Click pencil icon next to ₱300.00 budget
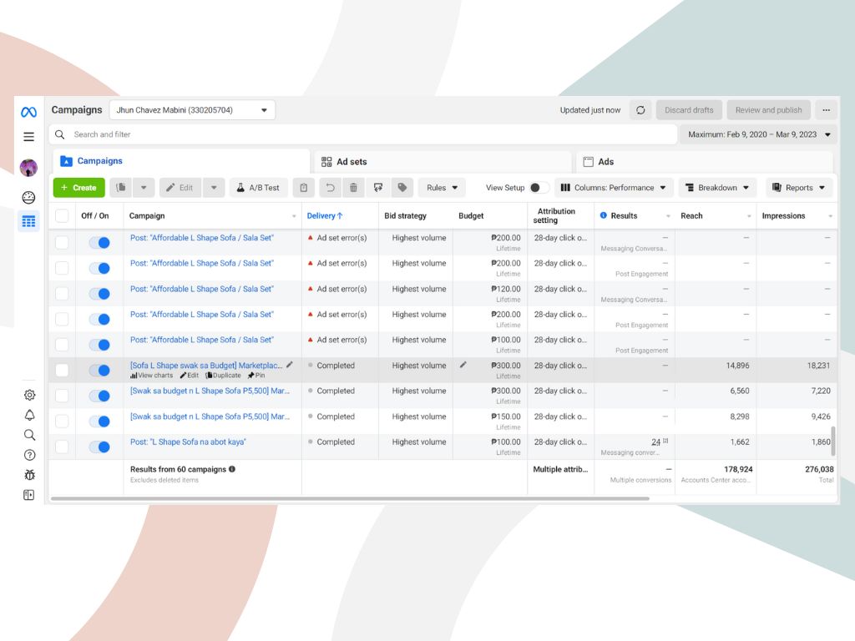The height and width of the screenshot is (641, 855). (463, 365)
